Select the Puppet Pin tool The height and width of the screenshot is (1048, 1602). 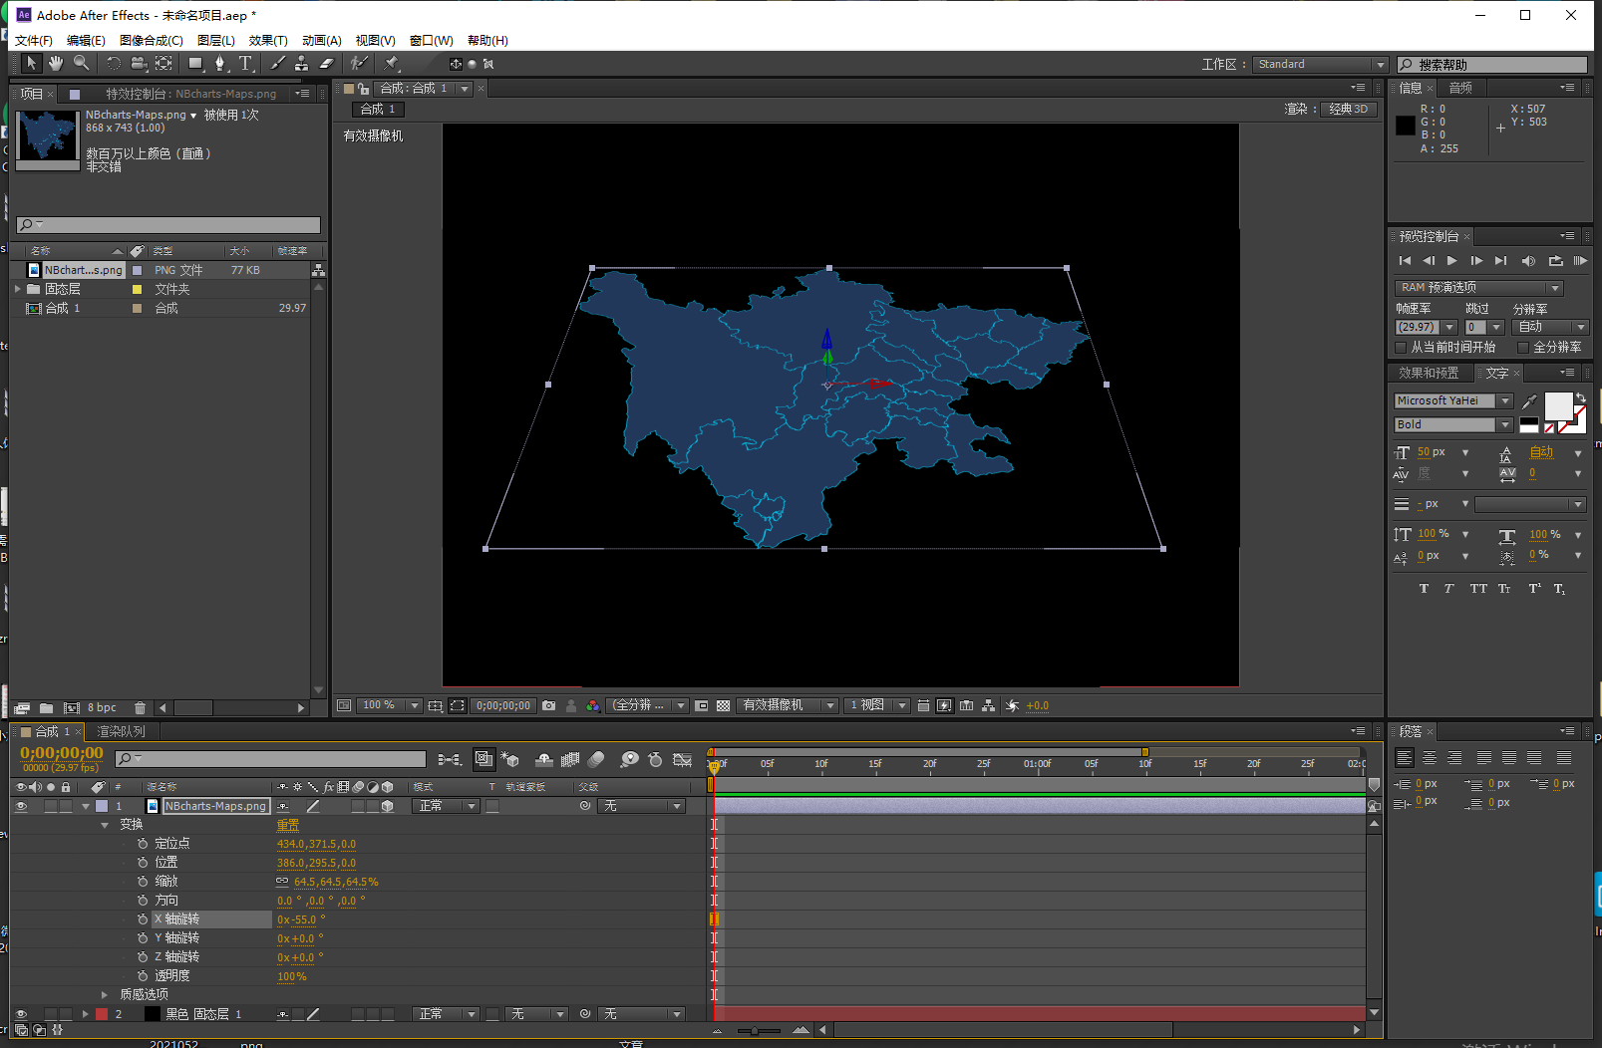click(x=392, y=64)
